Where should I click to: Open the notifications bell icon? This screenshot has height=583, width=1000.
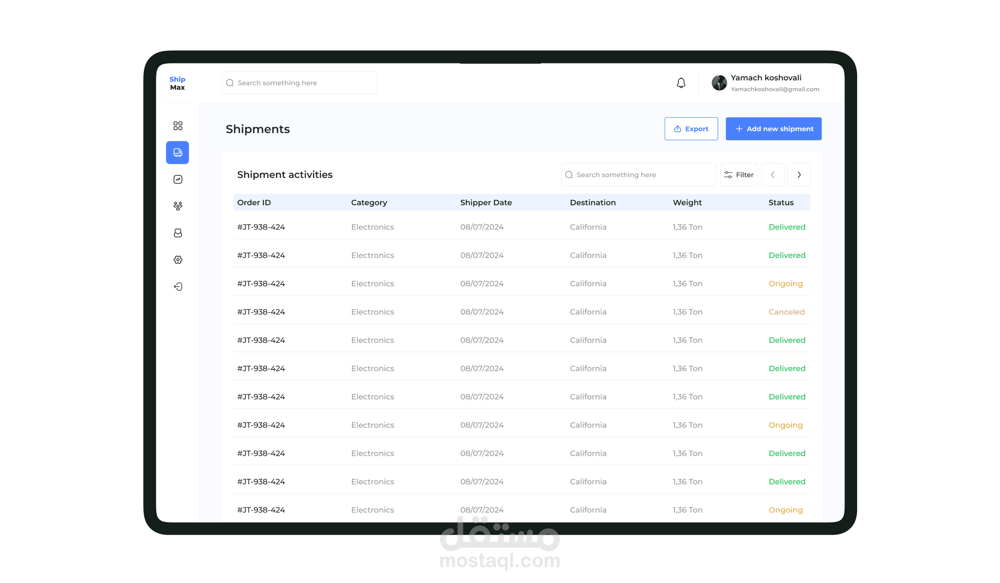click(x=681, y=83)
